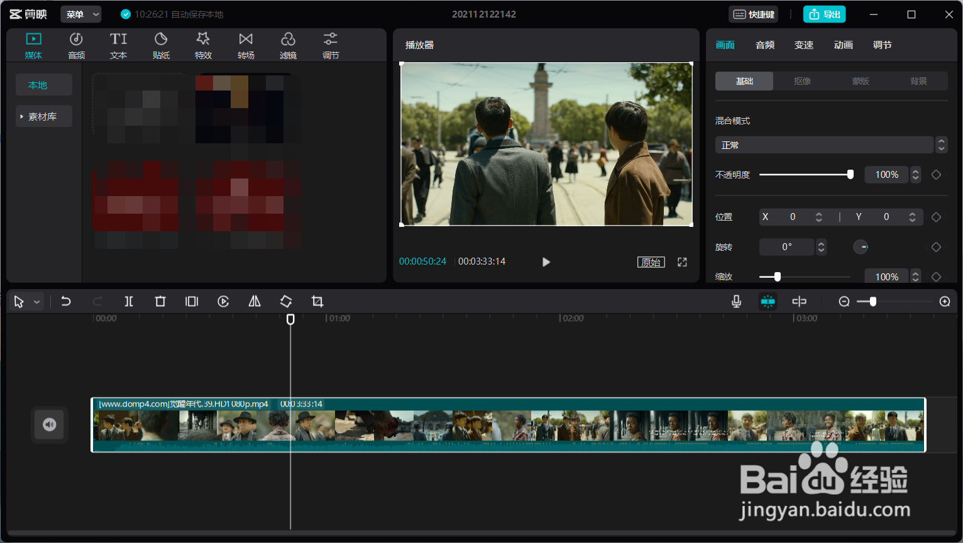Toggle main track magnetic snap
Screen dimensions: 963x543
768,302
